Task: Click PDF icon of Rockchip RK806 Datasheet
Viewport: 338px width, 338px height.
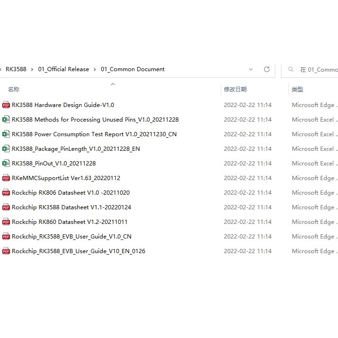Action: [6, 193]
